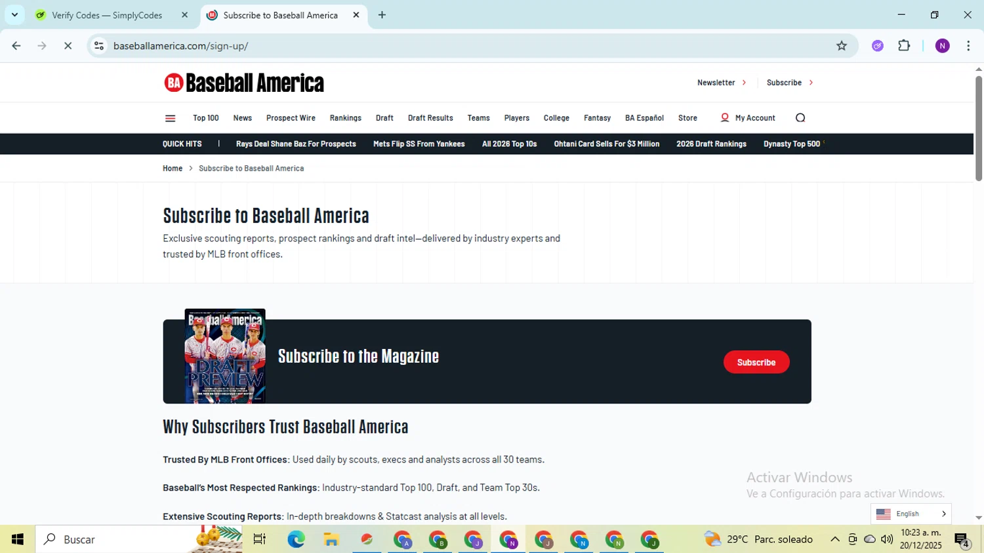Open the Store menu item

(x=687, y=118)
